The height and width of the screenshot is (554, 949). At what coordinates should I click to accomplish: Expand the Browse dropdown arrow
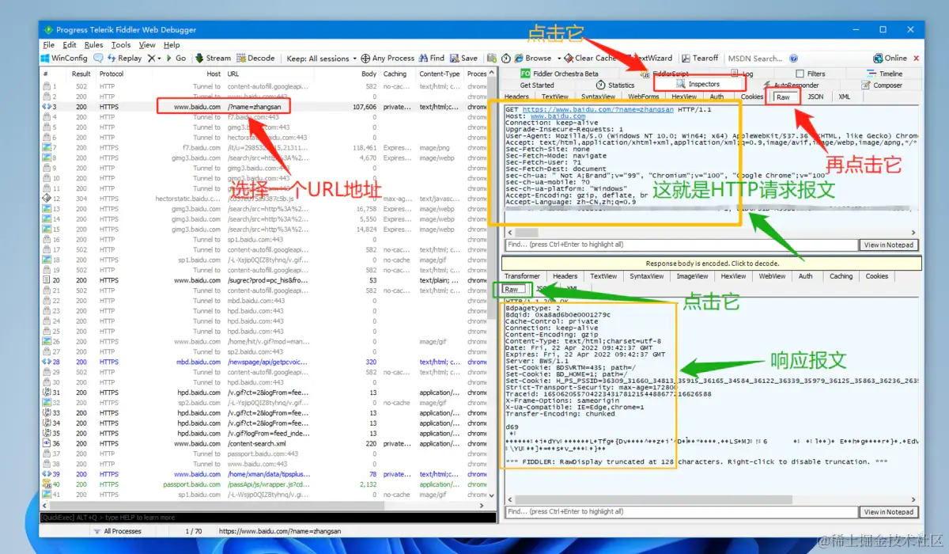(x=558, y=58)
